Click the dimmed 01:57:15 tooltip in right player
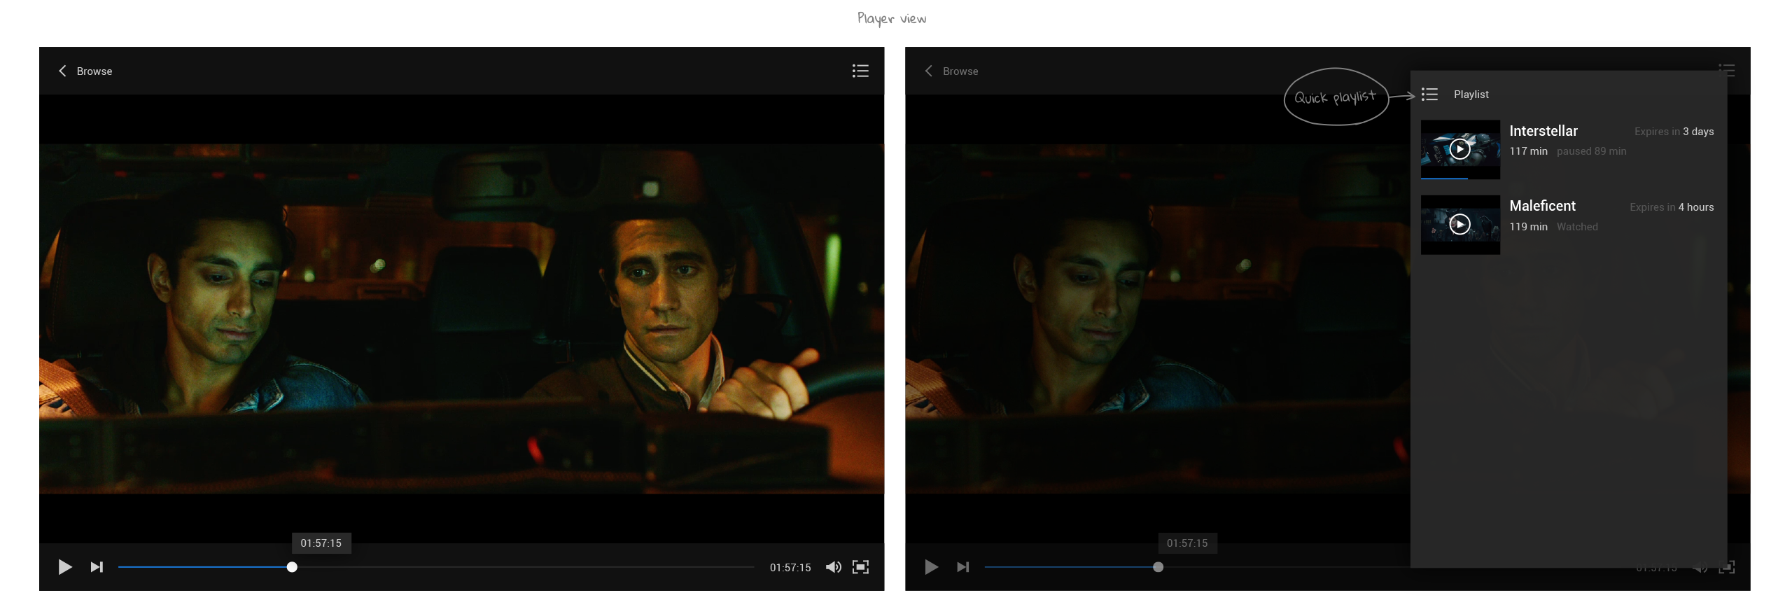This screenshot has height=614, width=1792. pos(1187,543)
